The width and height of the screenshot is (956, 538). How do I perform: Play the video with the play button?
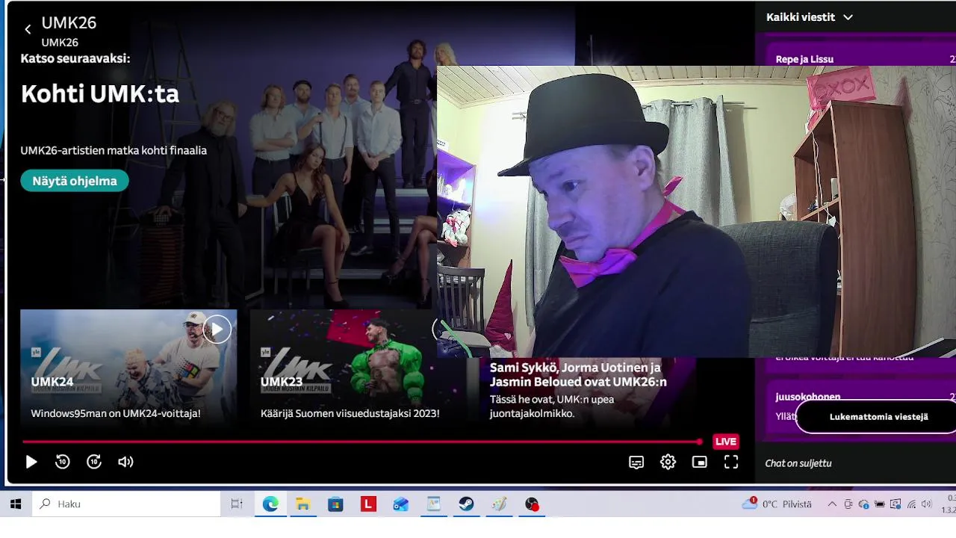[31, 462]
